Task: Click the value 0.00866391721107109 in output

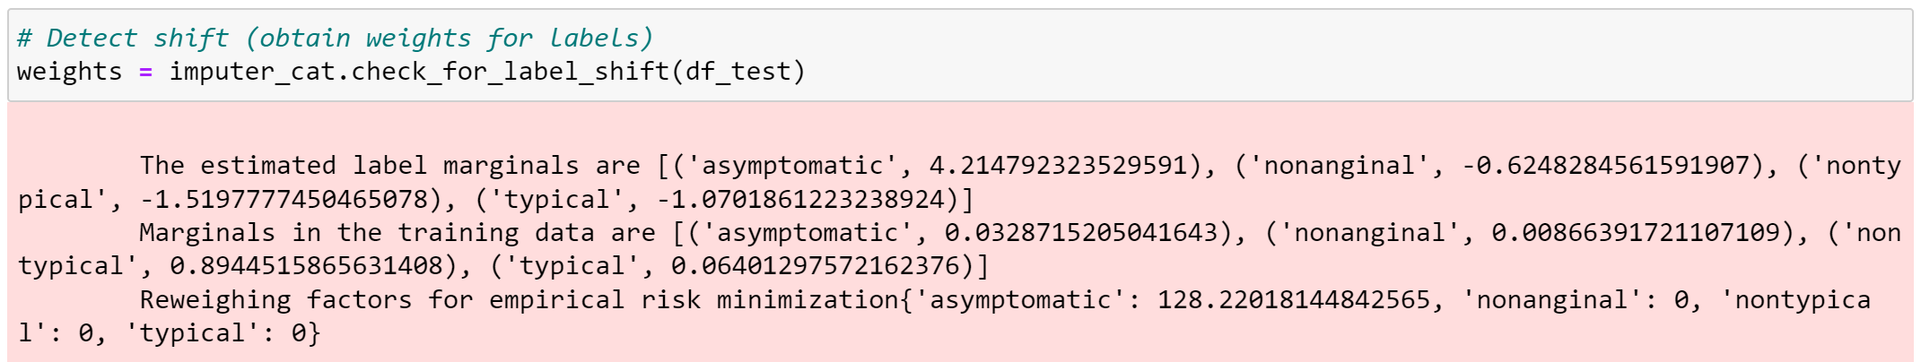Action: click(1635, 233)
